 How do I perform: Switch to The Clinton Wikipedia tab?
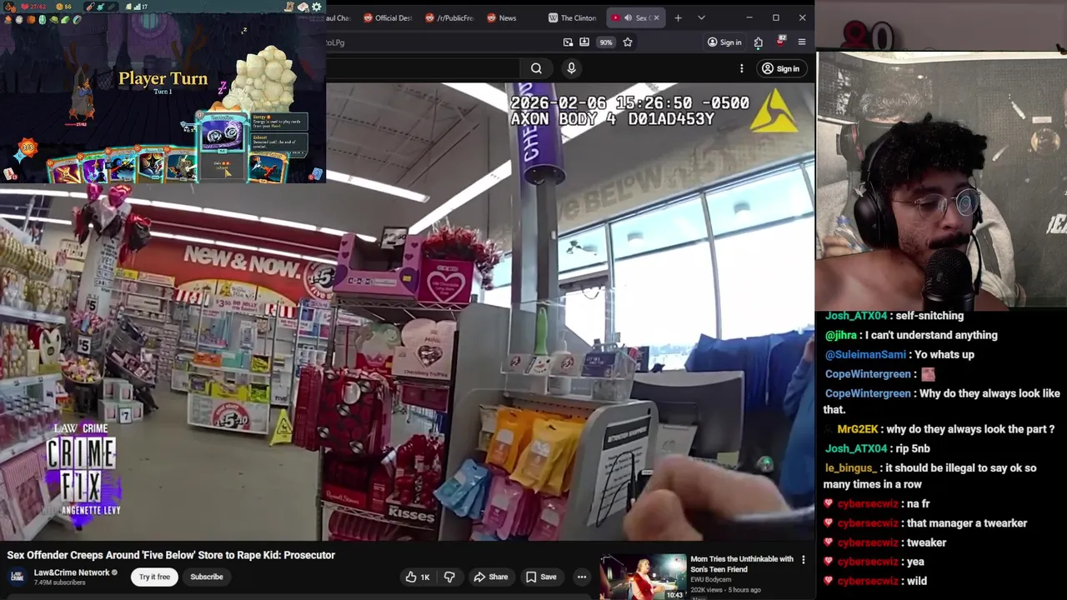573,17
